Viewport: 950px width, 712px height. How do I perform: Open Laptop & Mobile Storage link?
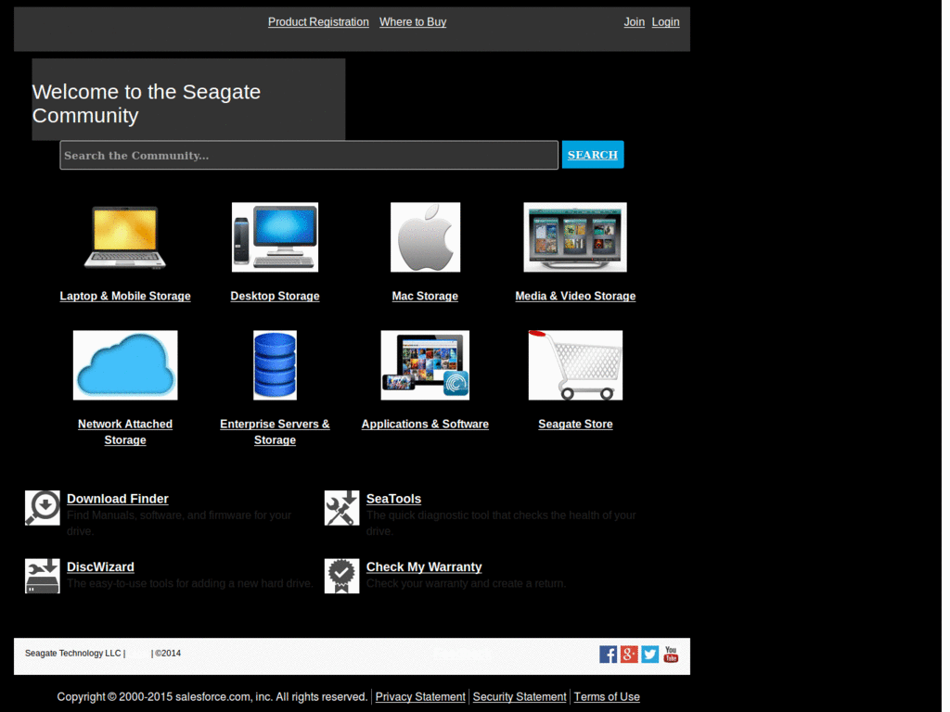(125, 296)
